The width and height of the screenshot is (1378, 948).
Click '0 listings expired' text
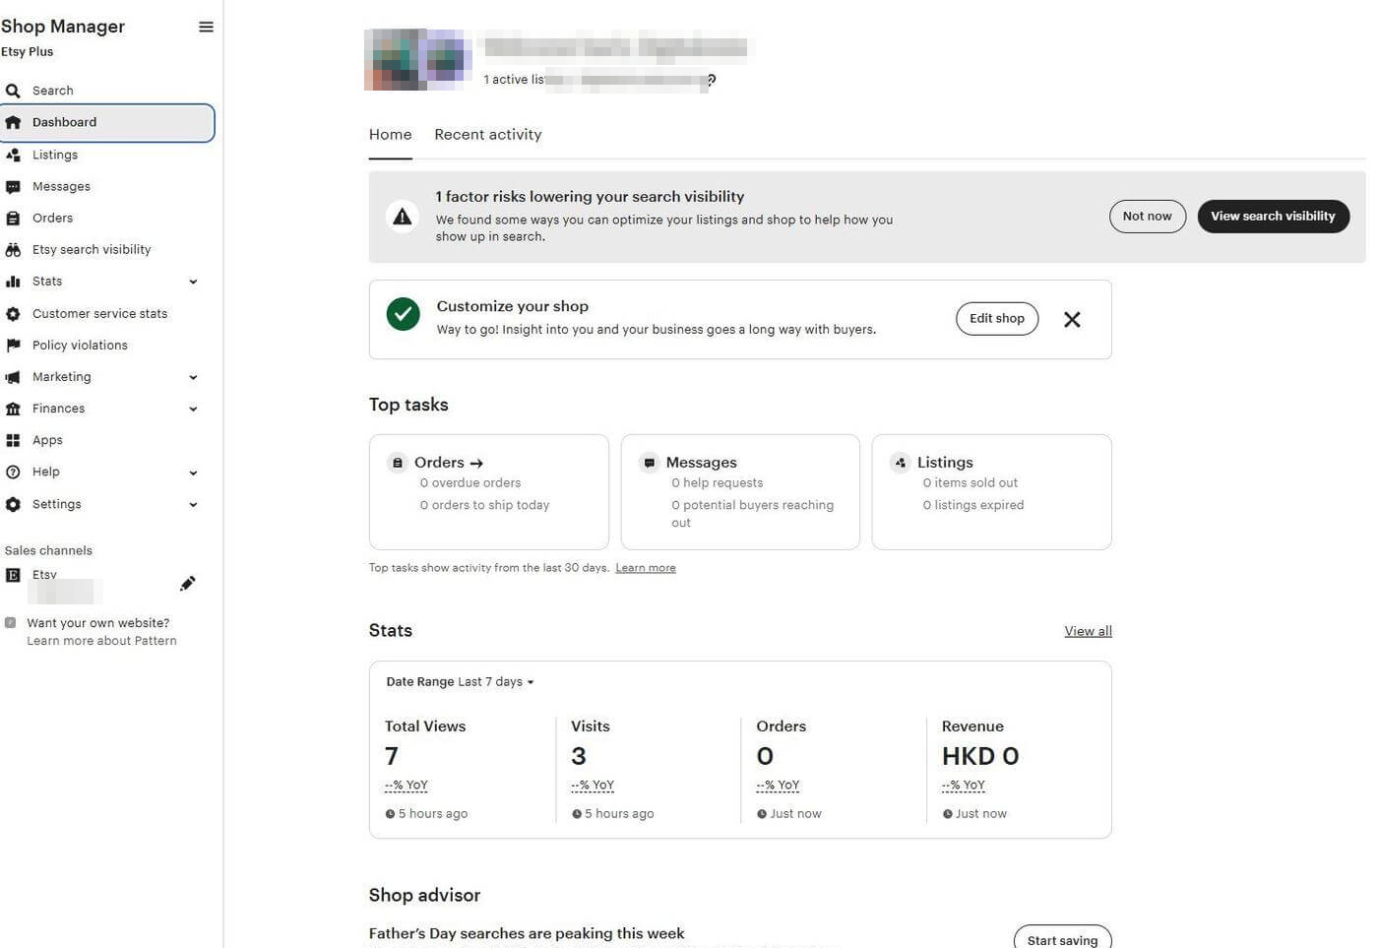(972, 505)
